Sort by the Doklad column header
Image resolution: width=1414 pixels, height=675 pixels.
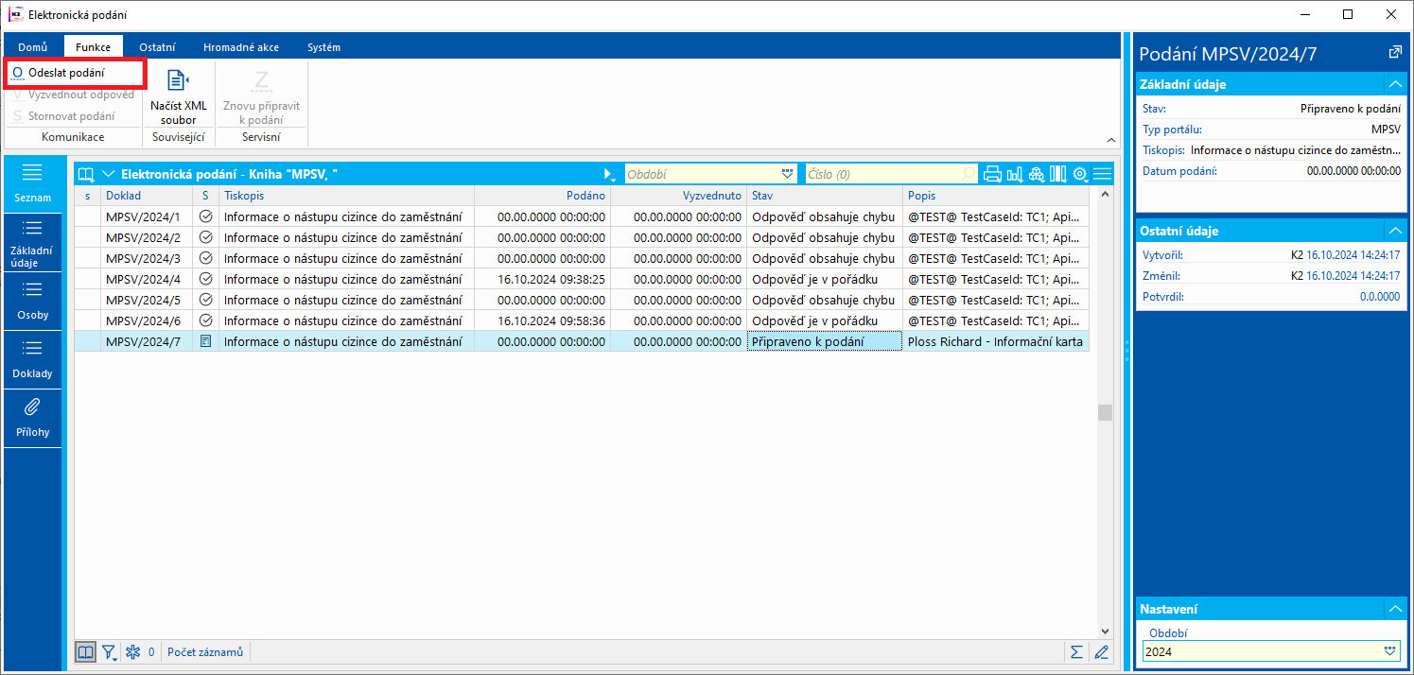click(147, 196)
